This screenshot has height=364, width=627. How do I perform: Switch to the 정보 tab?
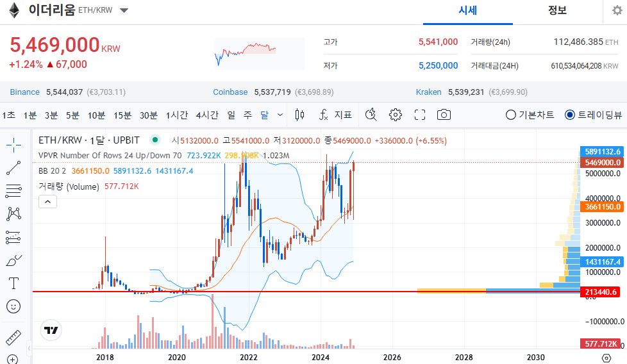click(x=557, y=10)
